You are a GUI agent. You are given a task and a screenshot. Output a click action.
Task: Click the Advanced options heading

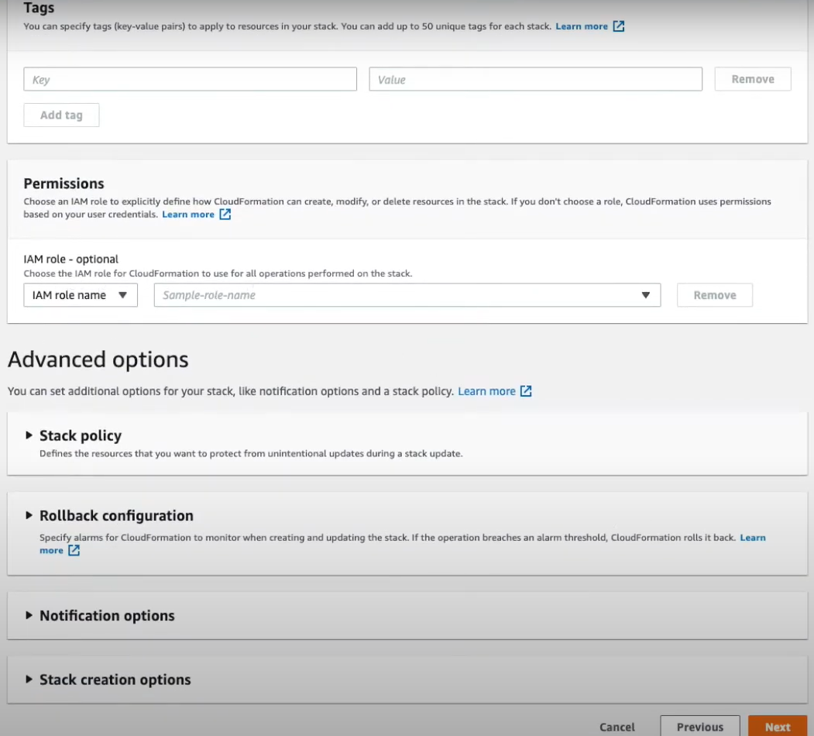[98, 359]
